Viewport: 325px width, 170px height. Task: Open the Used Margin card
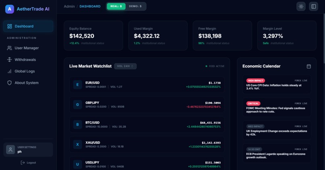[x=158, y=36]
